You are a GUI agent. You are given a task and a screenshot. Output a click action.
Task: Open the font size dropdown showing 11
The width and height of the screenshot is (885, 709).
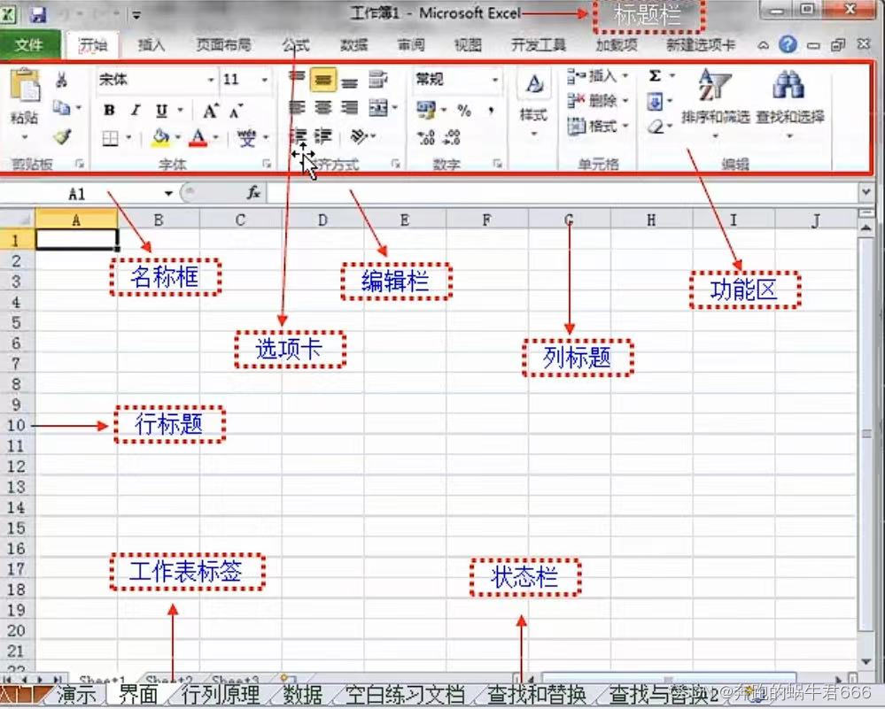(264, 80)
